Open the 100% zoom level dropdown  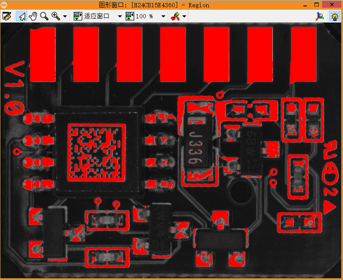[163, 16]
